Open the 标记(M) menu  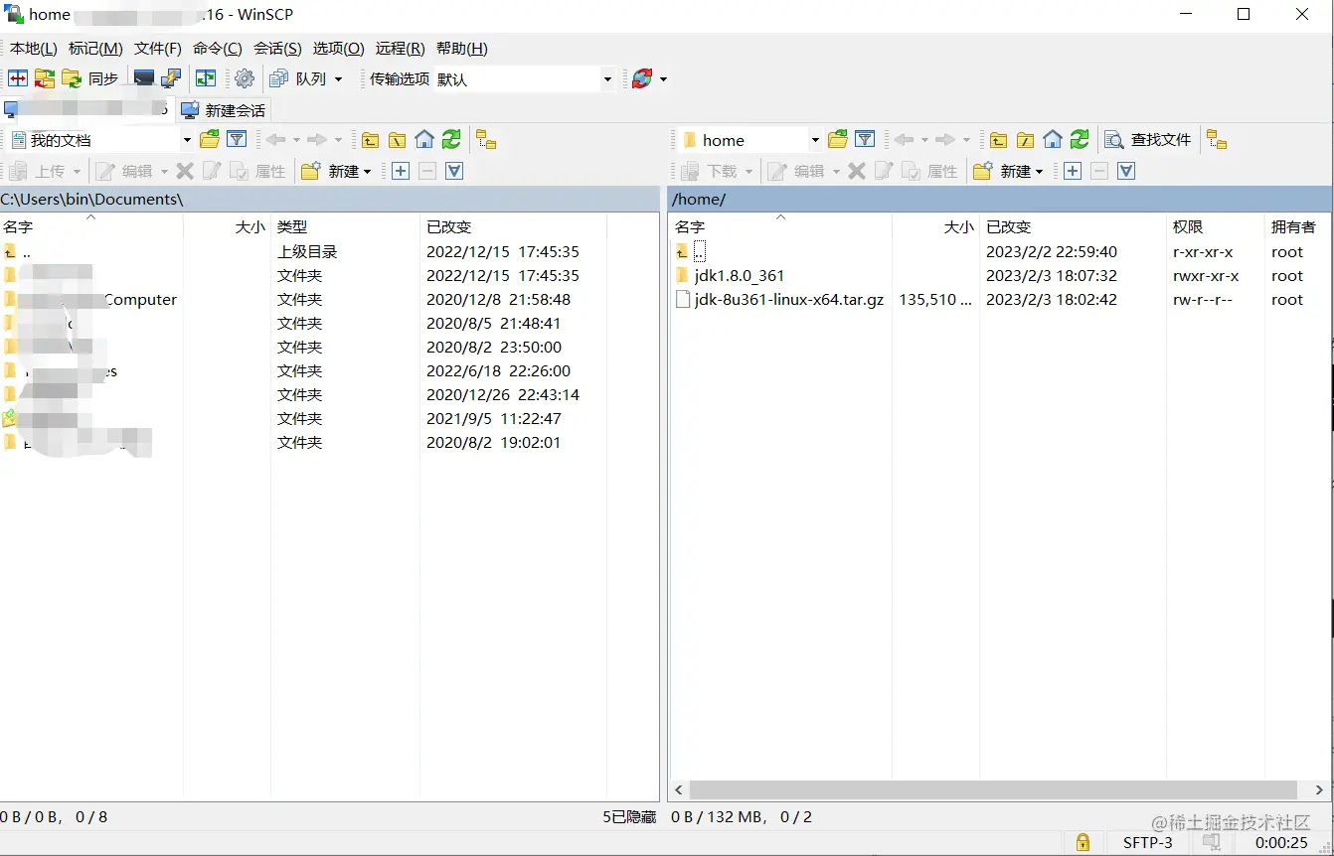point(95,48)
